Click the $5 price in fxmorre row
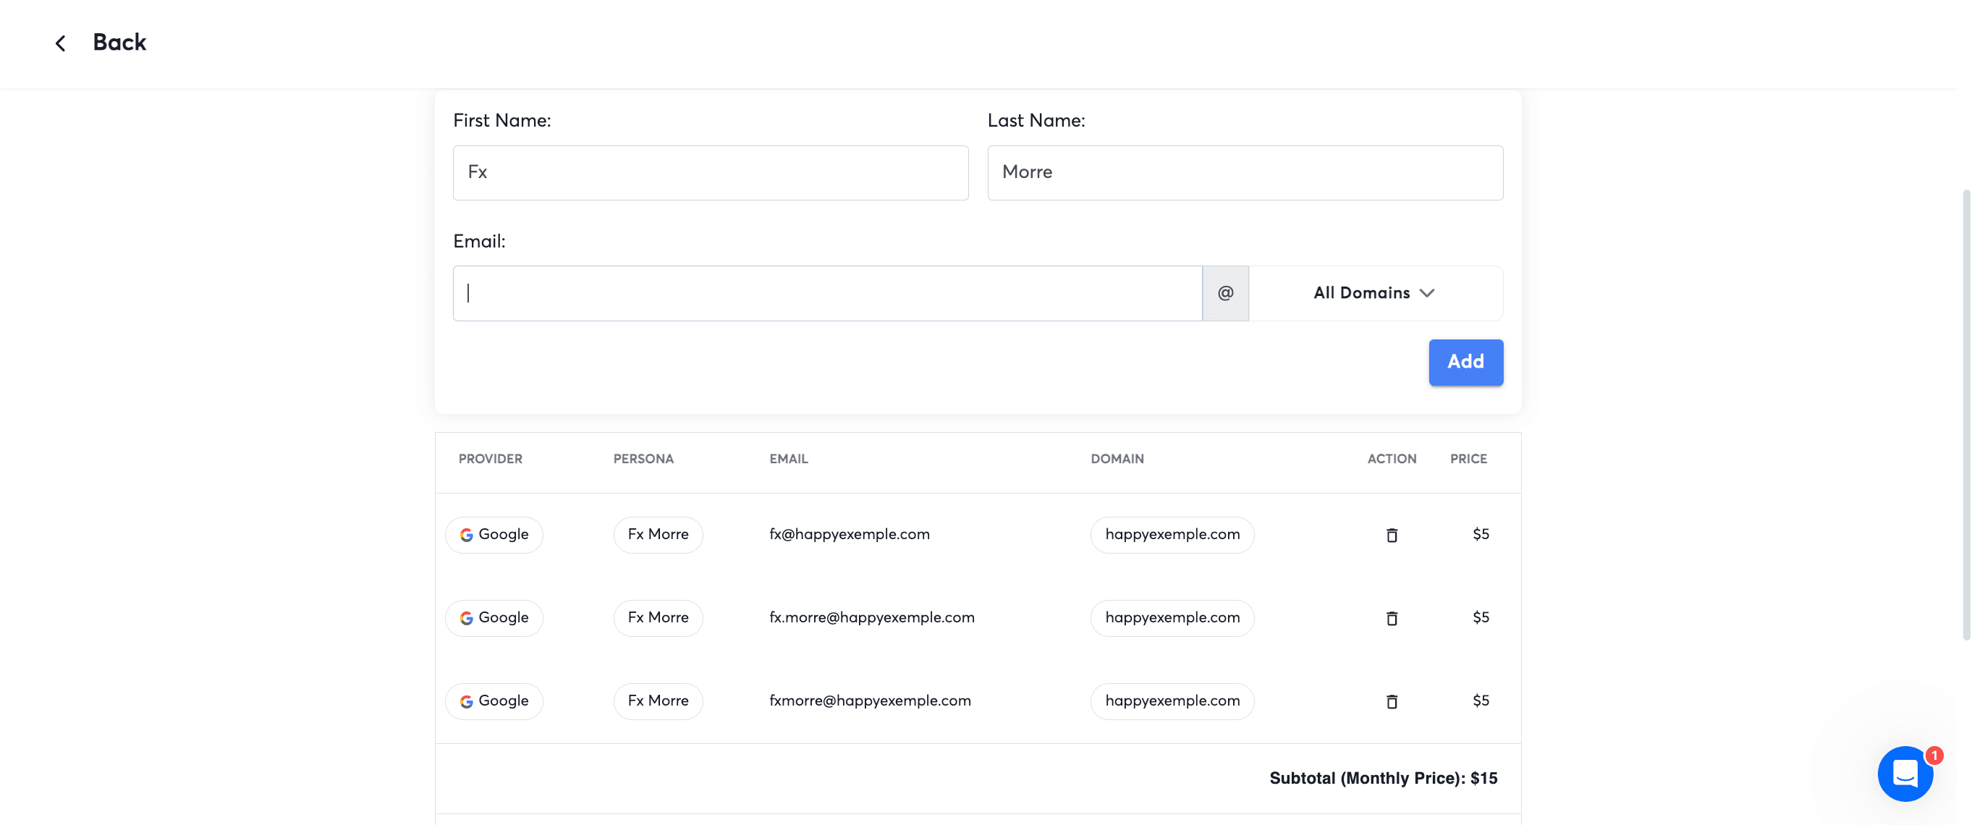The width and height of the screenshot is (1977, 825). click(1481, 700)
